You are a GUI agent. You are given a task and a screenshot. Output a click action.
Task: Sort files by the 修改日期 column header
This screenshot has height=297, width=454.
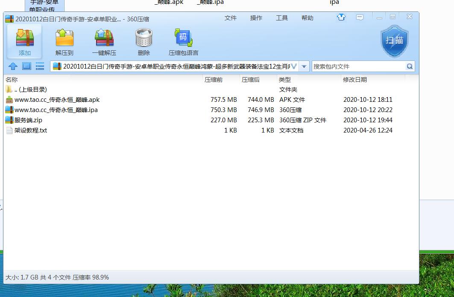pyautogui.click(x=354, y=80)
